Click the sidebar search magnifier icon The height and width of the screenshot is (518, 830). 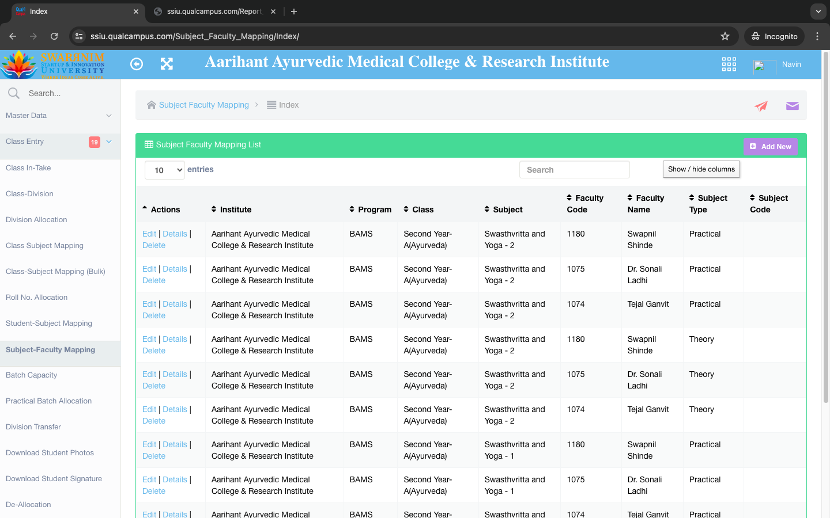point(14,93)
